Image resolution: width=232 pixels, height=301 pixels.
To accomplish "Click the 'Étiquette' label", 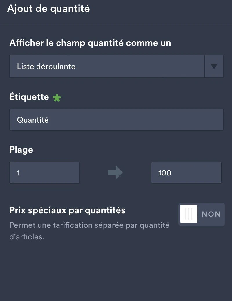I will coord(29,97).
